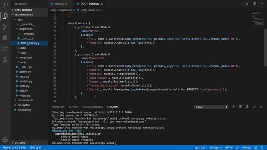The image size is (267, 150).
Task: Open admin.py file in explorer
Action: click(x=29, y=72)
